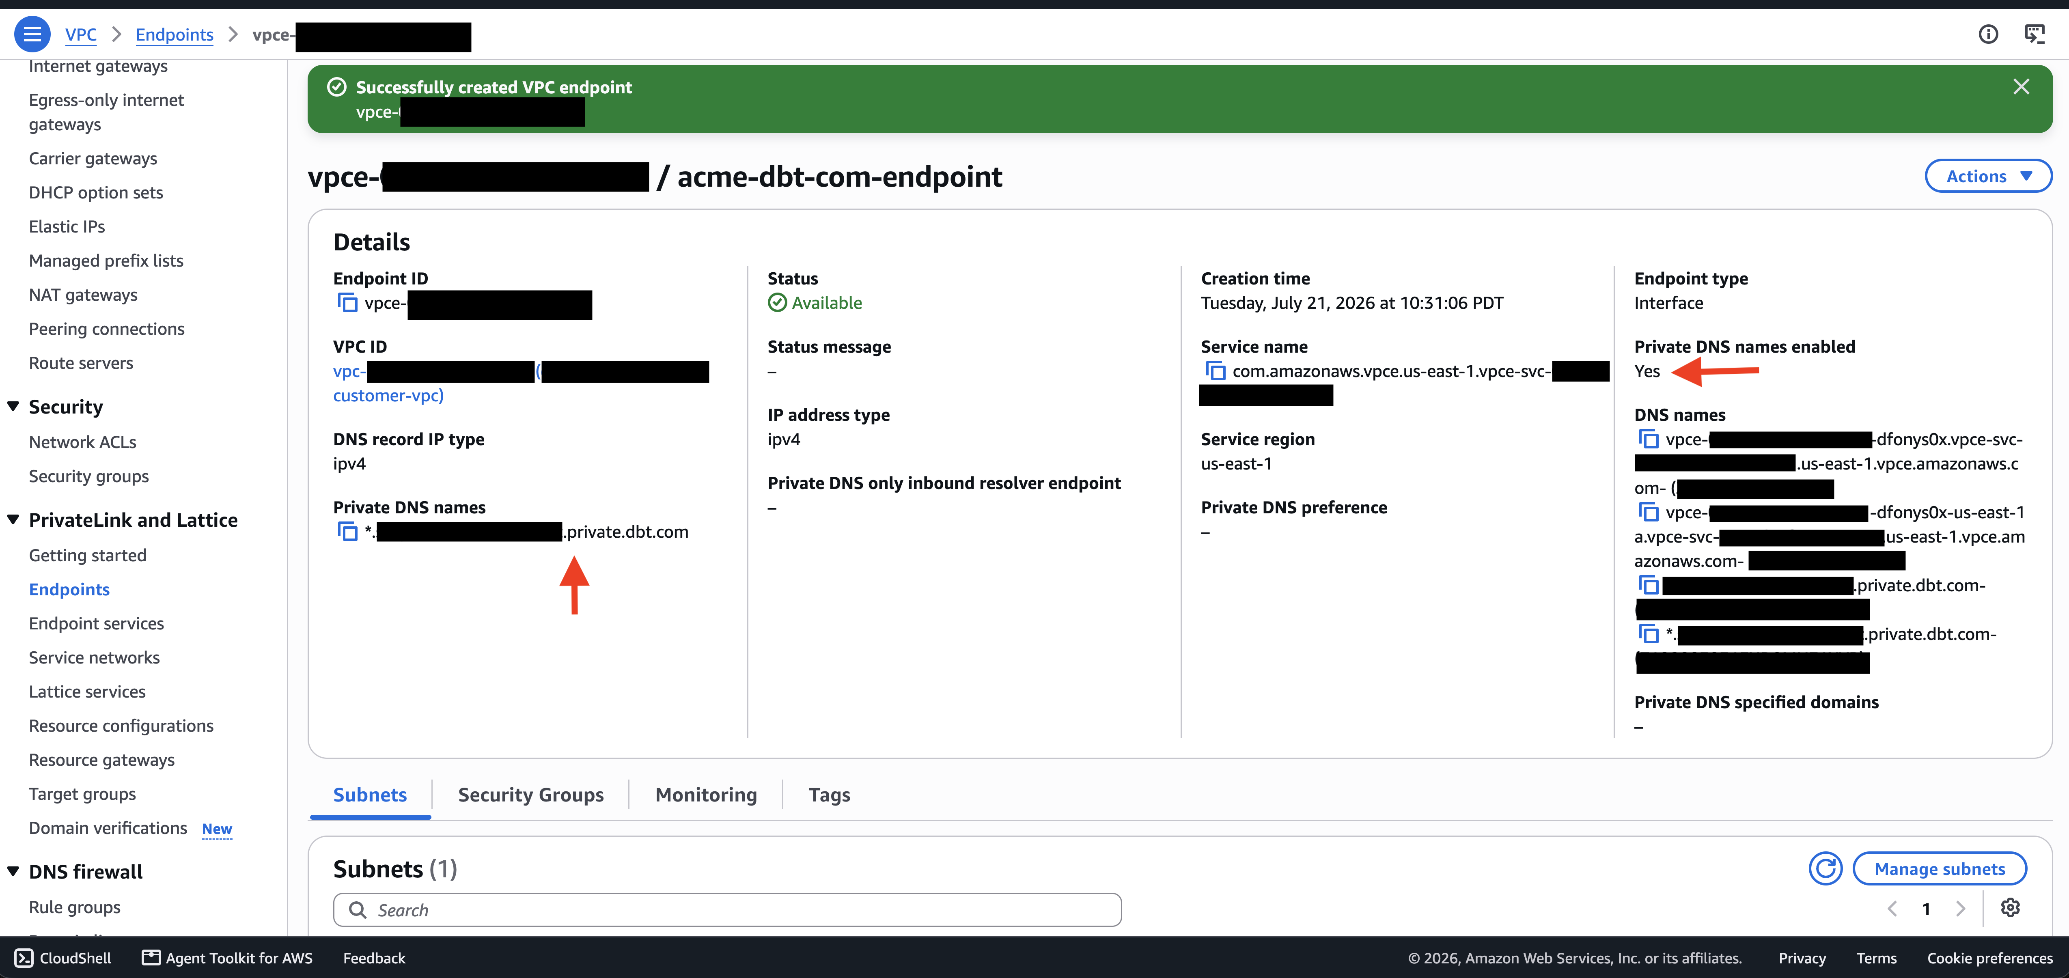The width and height of the screenshot is (2069, 978).
Task: Copy the private.dbt.com DNS name without wildcard
Action: [1649, 585]
